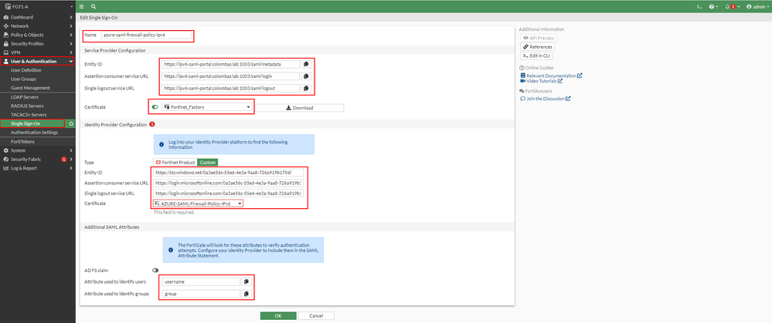Copy the SP assertion consumer service URL
The height and width of the screenshot is (323, 772).
pyautogui.click(x=306, y=76)
